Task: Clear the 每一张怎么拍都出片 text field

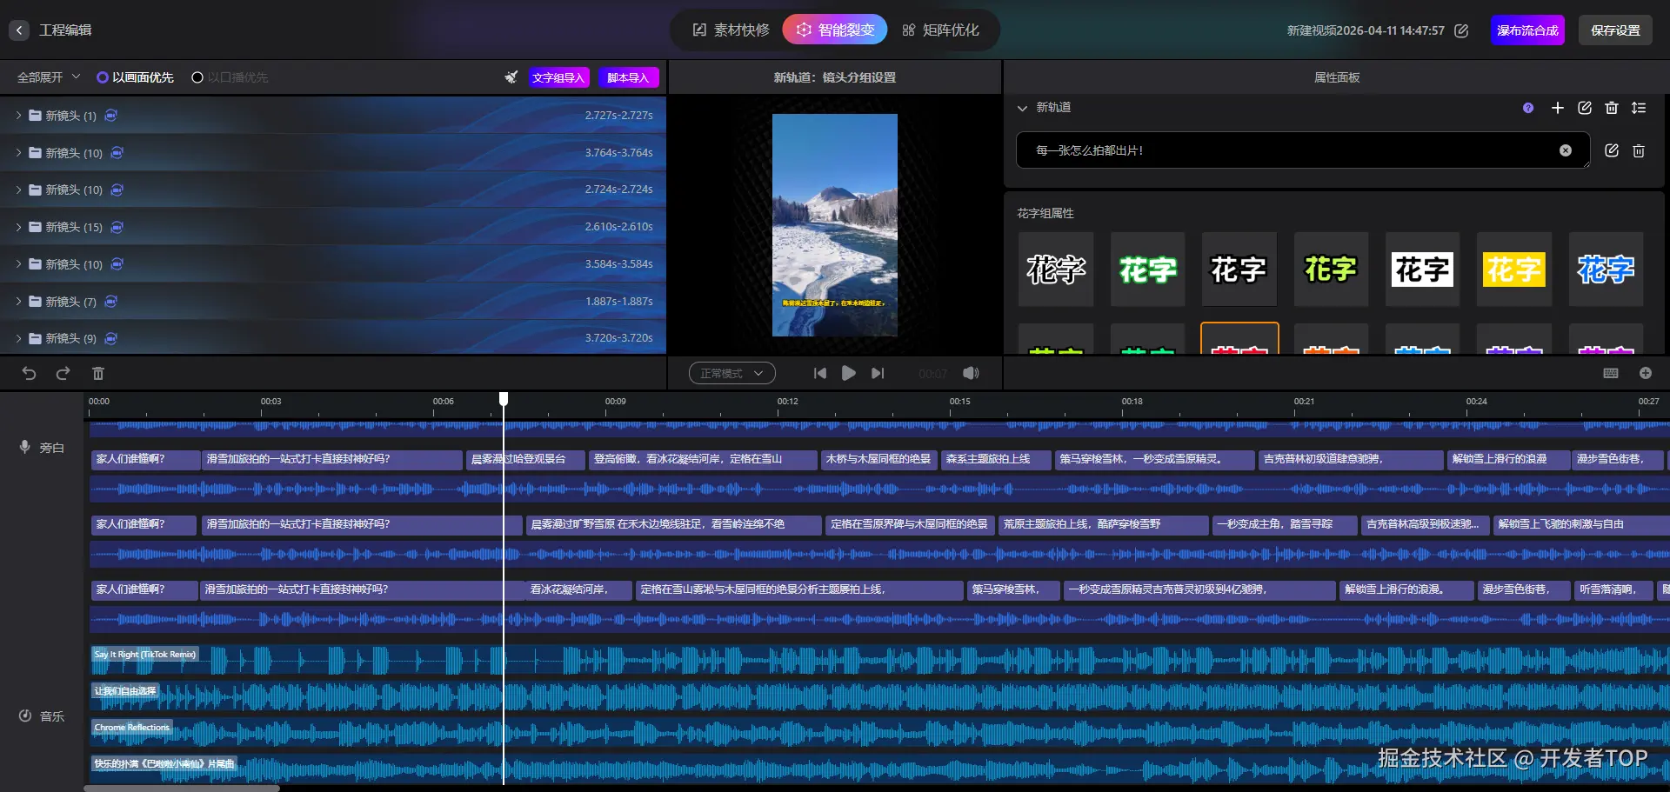Action: [1566, 150]
